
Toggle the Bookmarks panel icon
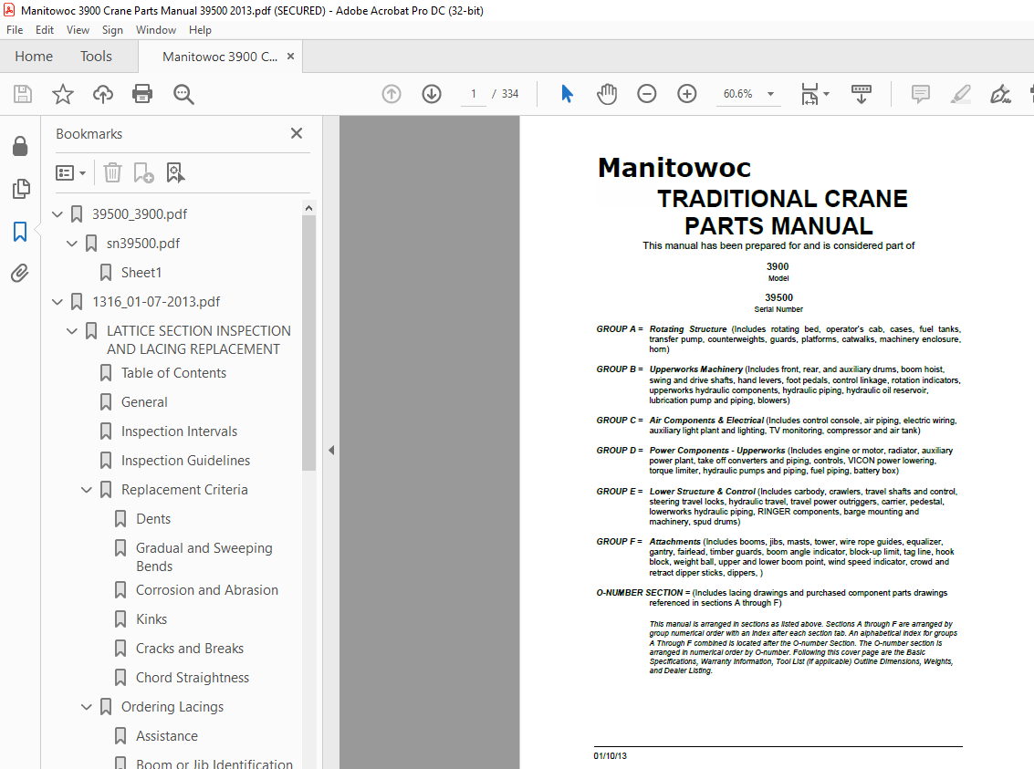20,232
